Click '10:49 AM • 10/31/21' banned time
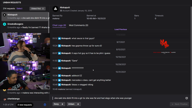 (96, 19)
